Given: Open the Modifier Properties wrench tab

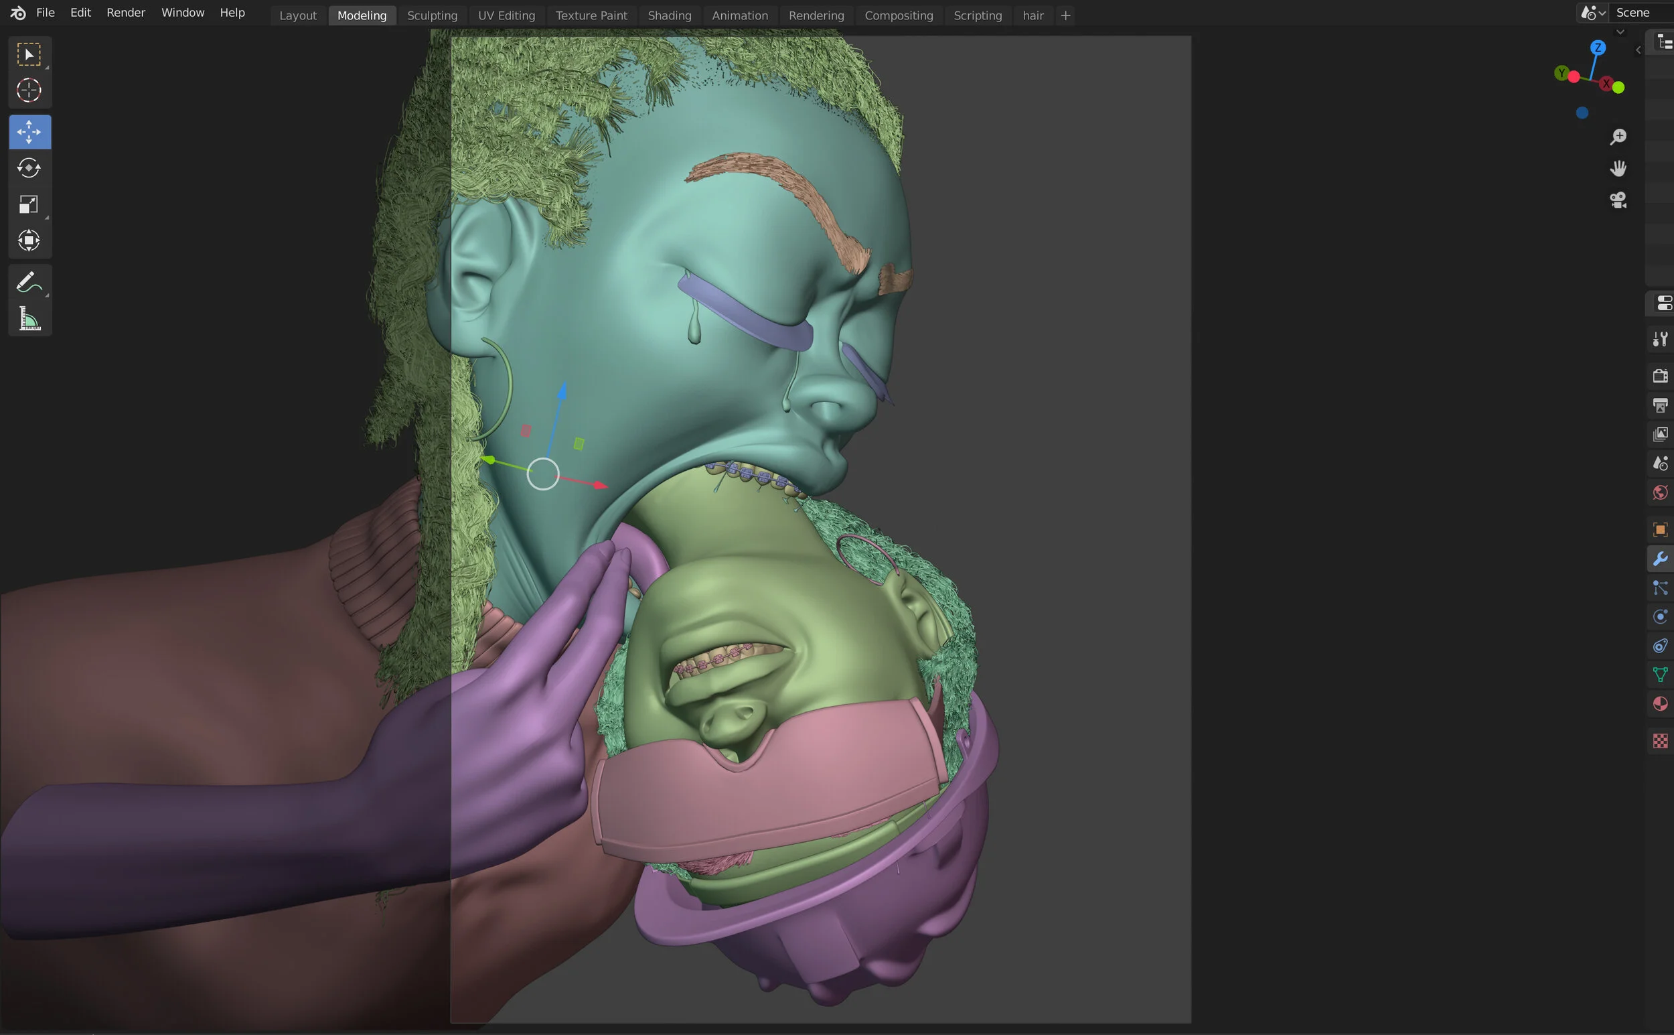Looking at the screenshot, I should point(1661,558).
